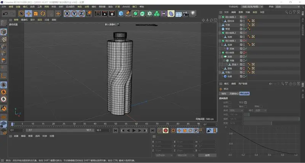Play the animation forward
Screen dimensions: 305x163
(134, 130)
